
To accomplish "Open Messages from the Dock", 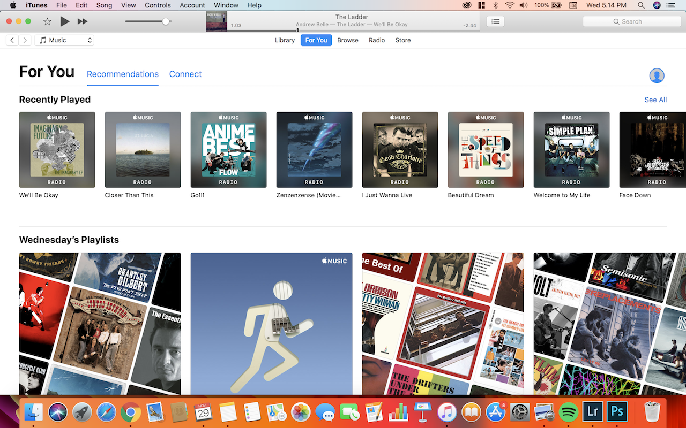I will [325, 412].
